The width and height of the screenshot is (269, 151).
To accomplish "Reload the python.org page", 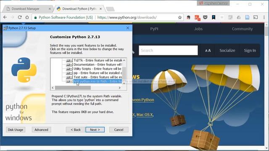I will [20, 17].
